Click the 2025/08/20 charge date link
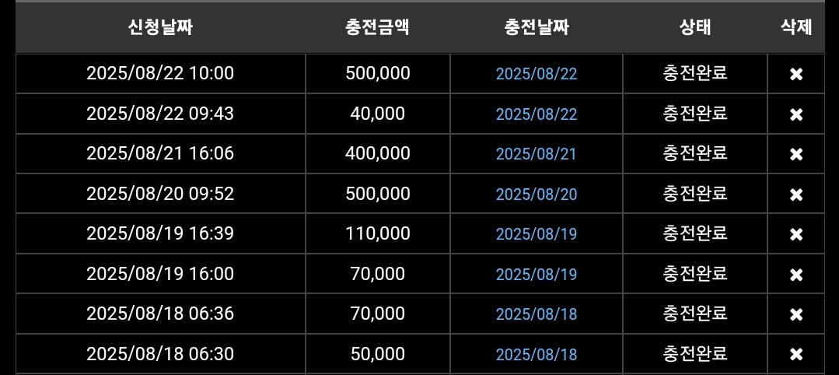 point(537,195)
